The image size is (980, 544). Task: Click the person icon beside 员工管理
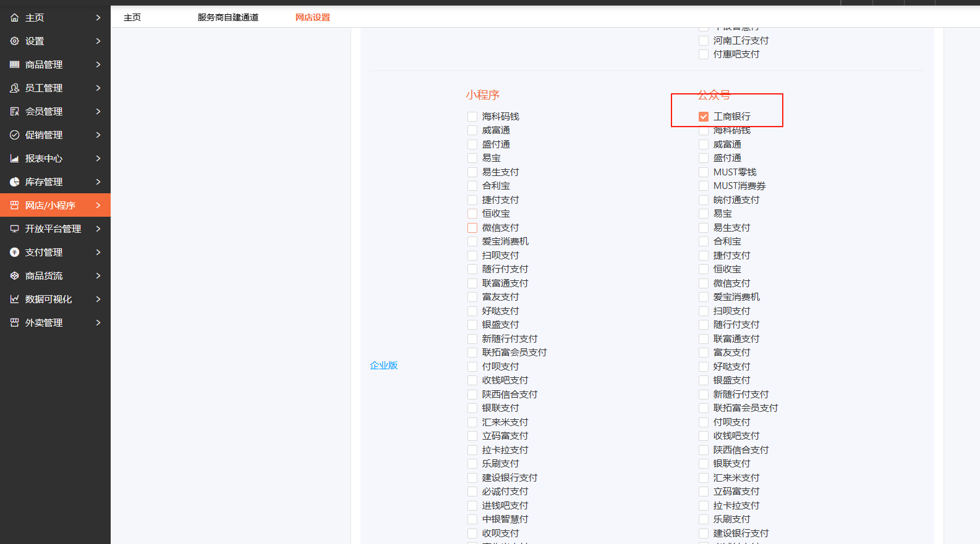[x=14, y=88]
